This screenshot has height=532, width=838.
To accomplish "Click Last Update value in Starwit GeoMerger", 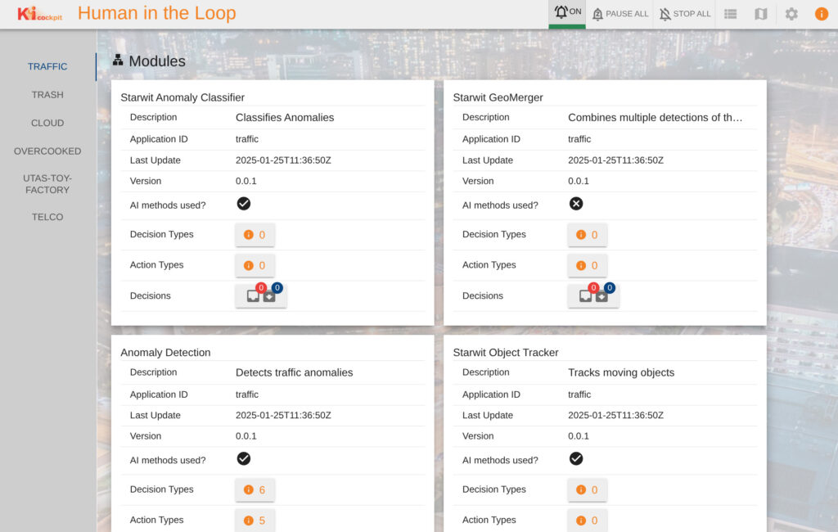I will pos(615,160).
